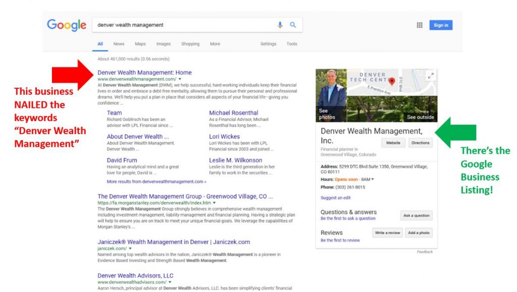Viewport: 517px width, 292px height.
Task: Switch to the News tab
Action: tap(119, 44)
